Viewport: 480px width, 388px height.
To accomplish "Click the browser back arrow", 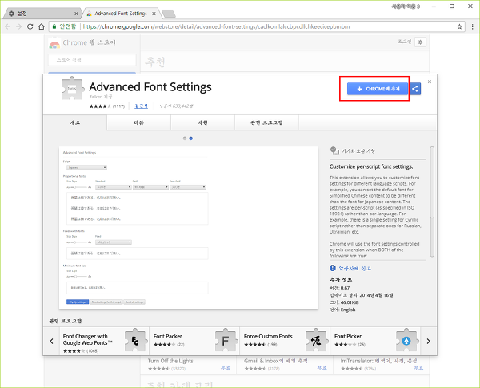I will pos(8,26).
